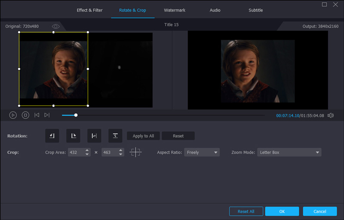Flip the video vertically
This screenshot has height=220, width=344.
click(115, 136)
